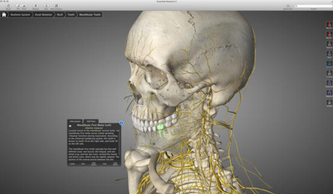The image size is (333, 194).
Task: Switch to the Add Note tab
Action: click(x=91, y=121)
